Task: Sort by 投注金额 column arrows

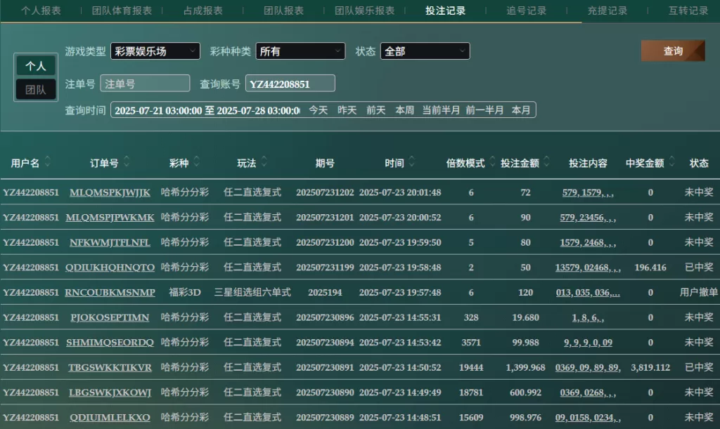Action: 546,161
